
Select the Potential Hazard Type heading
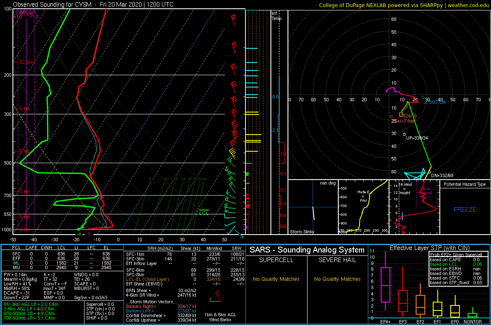coord(465,185)
